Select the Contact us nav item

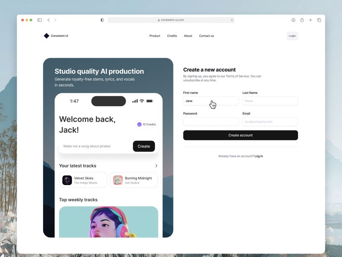[x=206, y=36]
